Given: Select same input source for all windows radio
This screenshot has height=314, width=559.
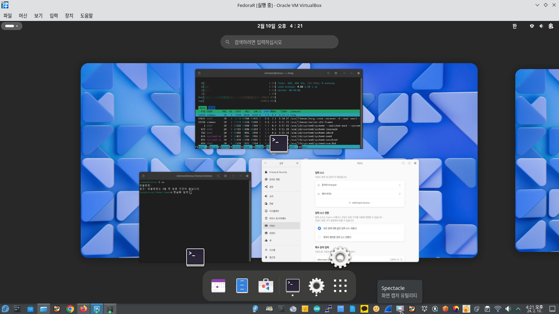Looking at the screenshot, I should point(319,228).
